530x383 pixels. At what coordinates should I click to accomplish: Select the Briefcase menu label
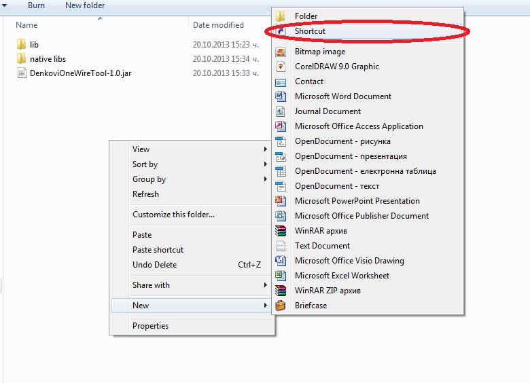point(311,306)
